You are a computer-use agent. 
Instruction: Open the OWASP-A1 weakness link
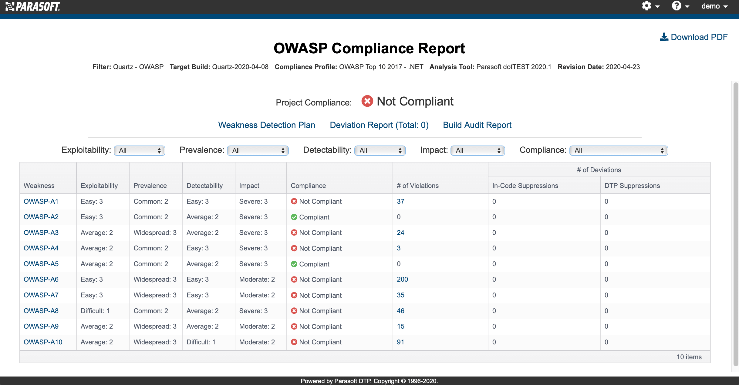(x=41, y=201)
